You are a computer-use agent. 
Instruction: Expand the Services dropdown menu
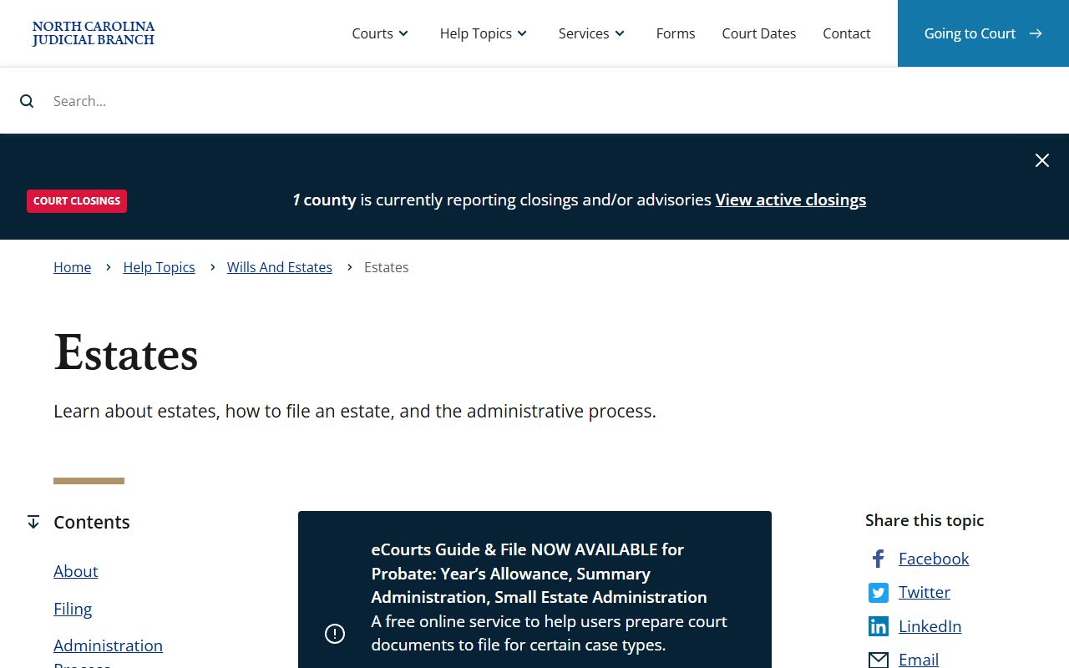pos(591,33)
